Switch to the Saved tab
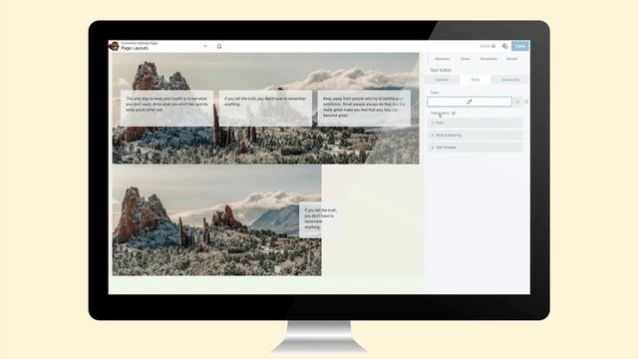The width and height of the screenshot is (638, 359). 511,59
